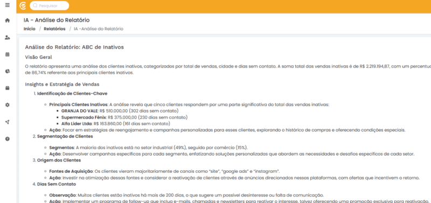Screen dimensions: 431x203
Task: Open the clients (person) sidebar icon
Action: [x=8, y=37]
